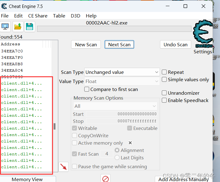
Task: Click the Address column header
Action: tap(22, 44)
